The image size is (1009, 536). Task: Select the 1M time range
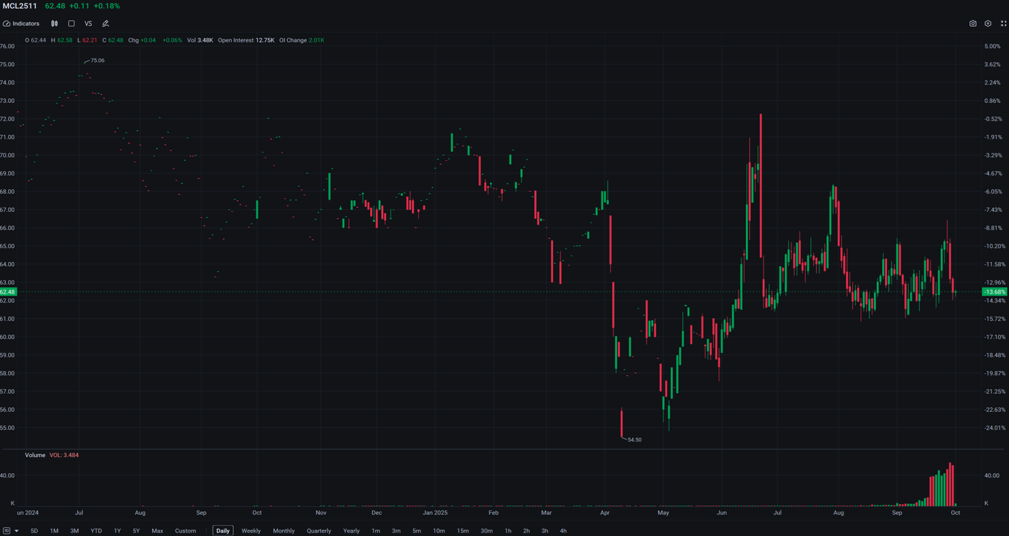(x=54, y=531)
